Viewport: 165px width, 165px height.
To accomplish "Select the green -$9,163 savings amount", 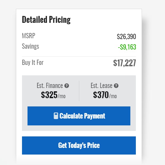I will 127,47.
